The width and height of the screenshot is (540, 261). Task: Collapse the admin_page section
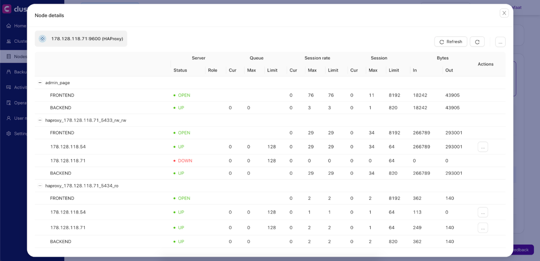coord(40,83)
